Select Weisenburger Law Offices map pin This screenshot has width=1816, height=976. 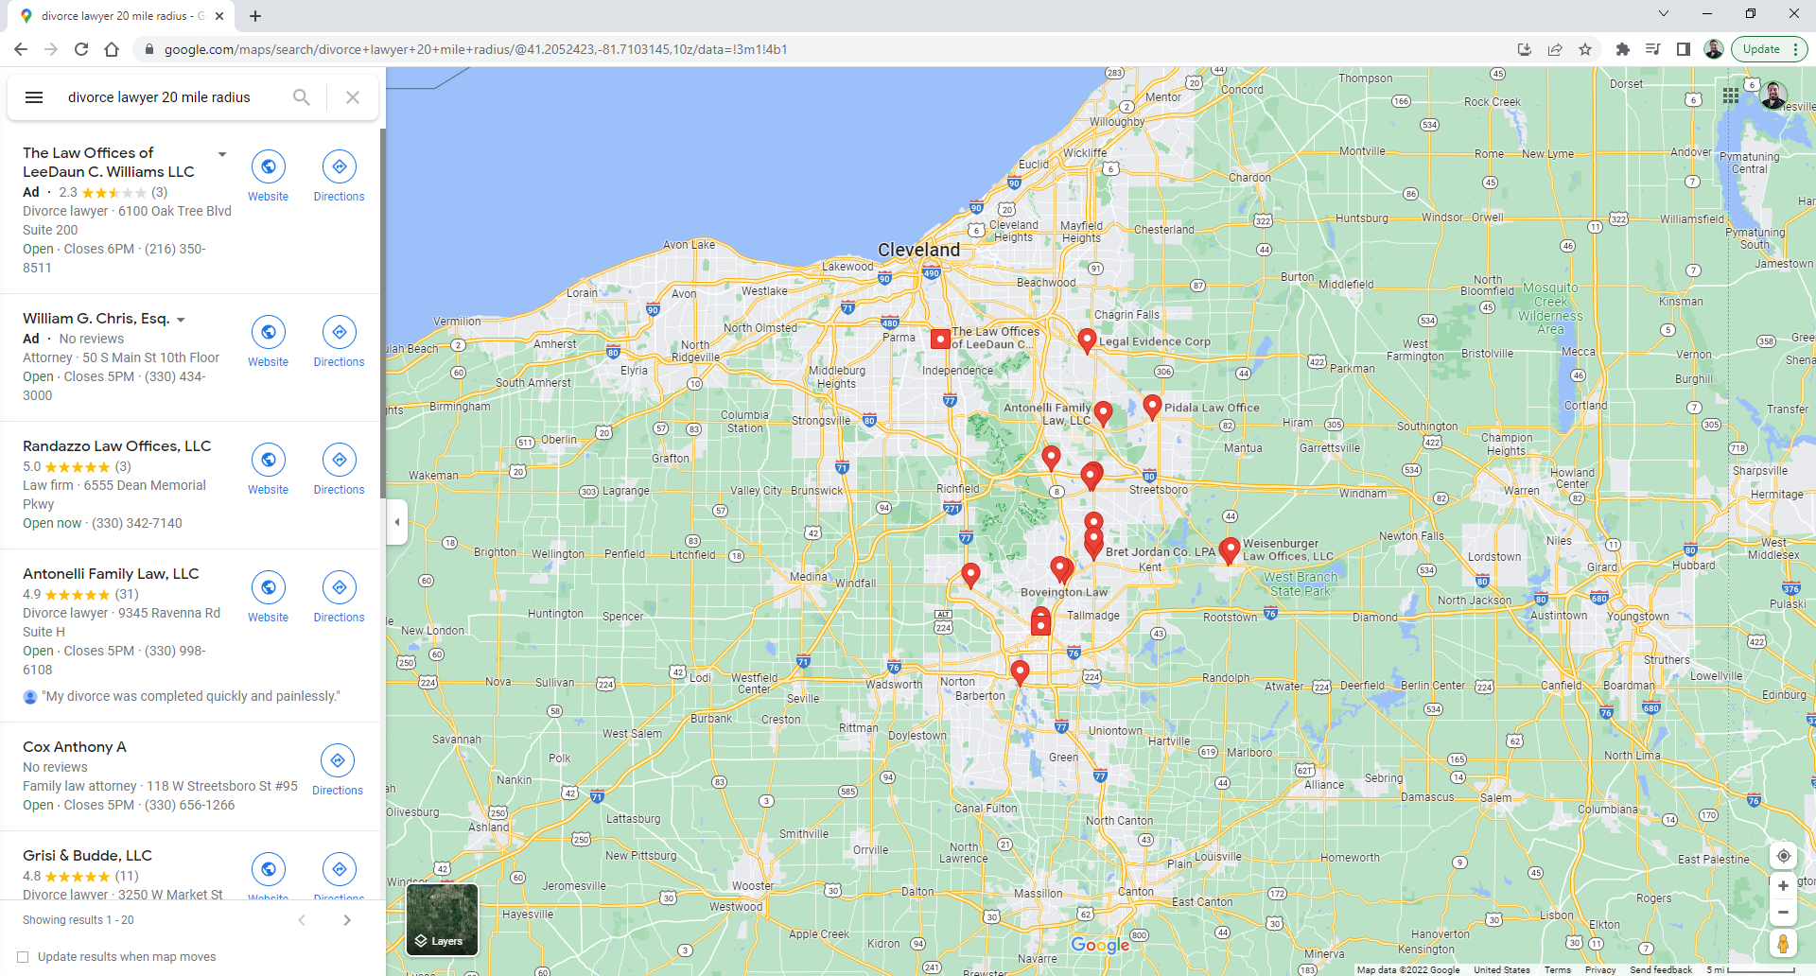[1230, 549]
